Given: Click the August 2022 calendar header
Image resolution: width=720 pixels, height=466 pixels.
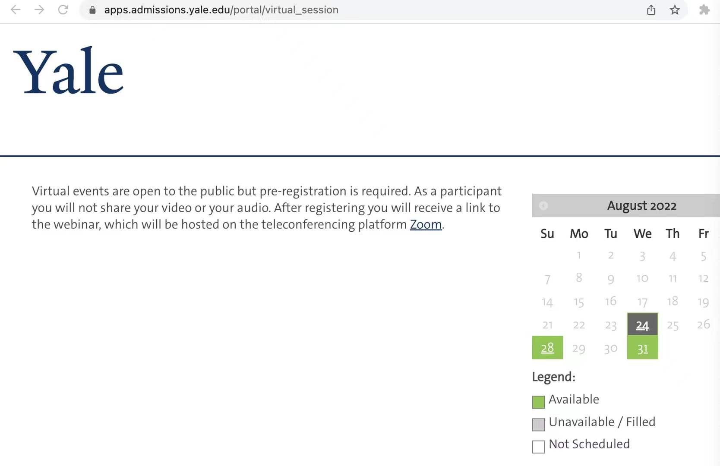Looking at the screenshot, I should [641, 206].
